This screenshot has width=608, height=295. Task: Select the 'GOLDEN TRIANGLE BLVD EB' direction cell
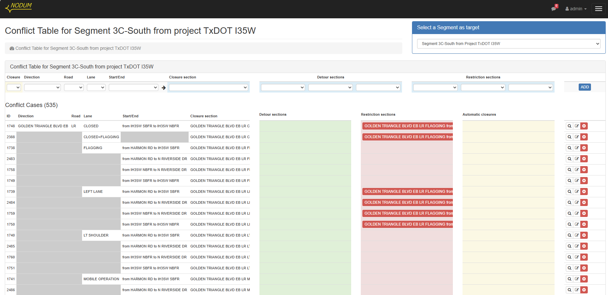[x=43, y=126]
